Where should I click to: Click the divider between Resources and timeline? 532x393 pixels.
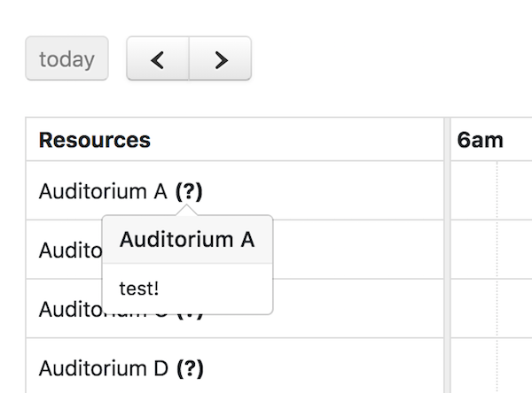click(x=445, y=257)
